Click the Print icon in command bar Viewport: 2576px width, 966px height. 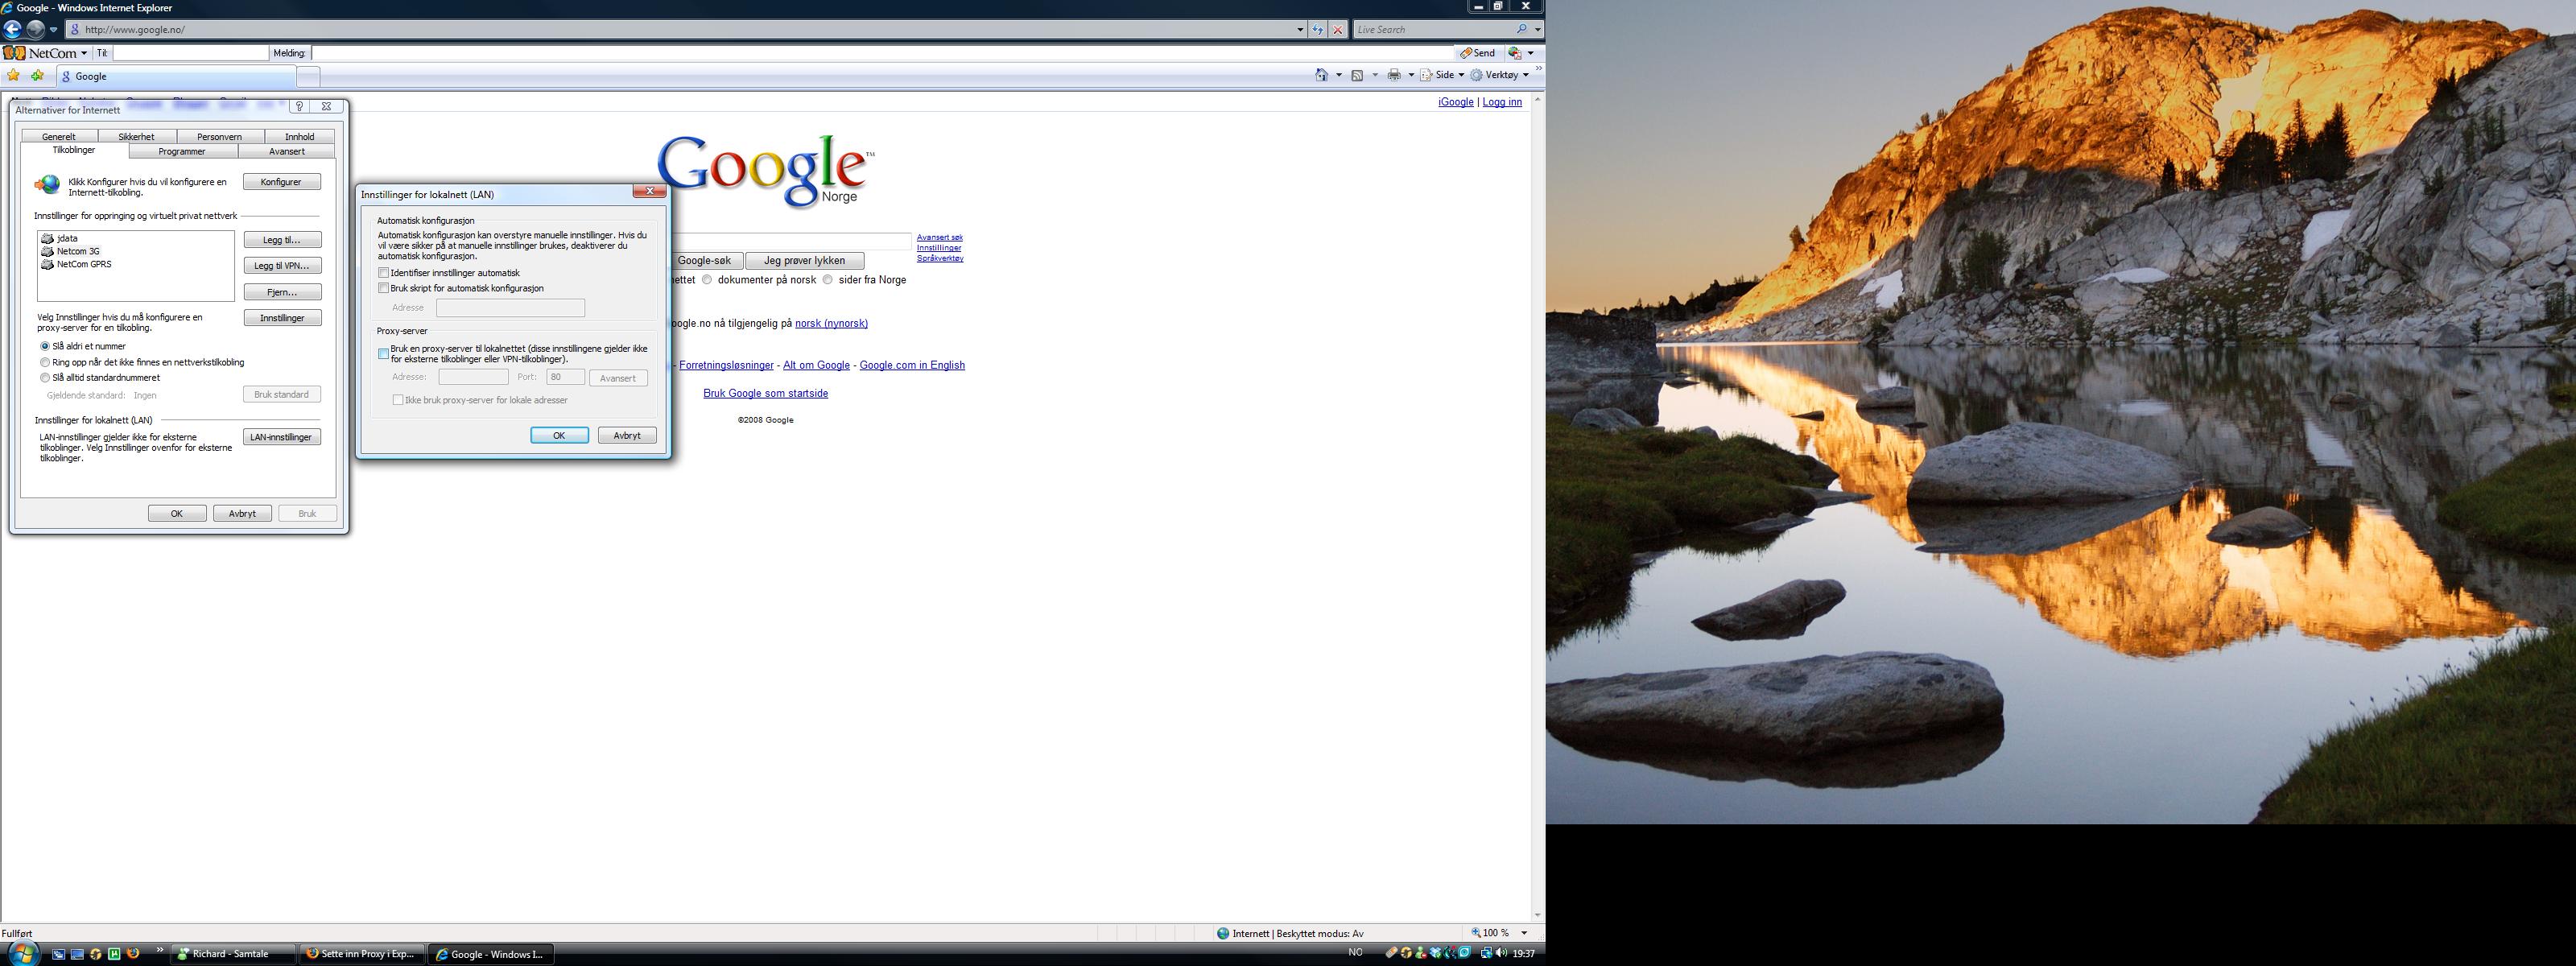coord(1394,75)
